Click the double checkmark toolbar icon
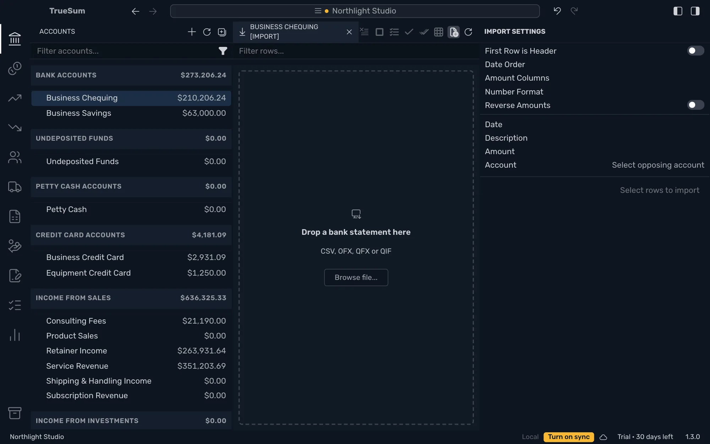This screenshot has width=710, height=444. (x=424, y=32)
